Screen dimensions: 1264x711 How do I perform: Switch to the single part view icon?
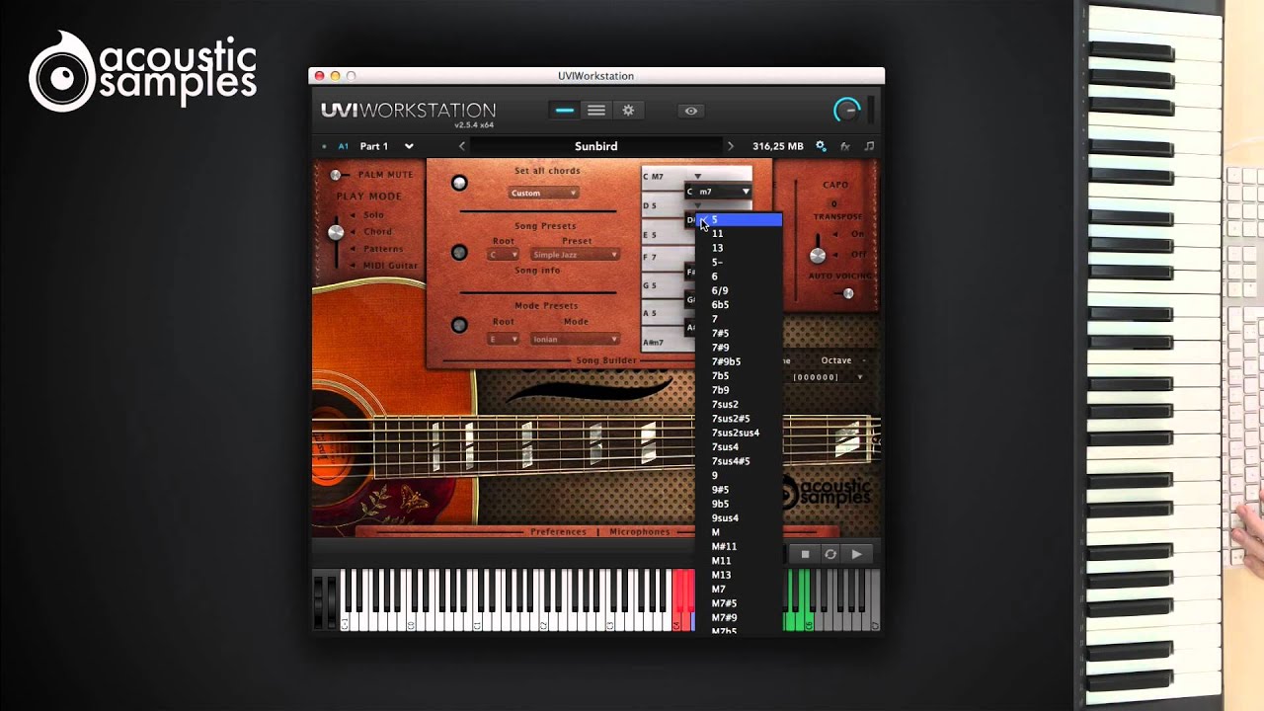point(565,111)
